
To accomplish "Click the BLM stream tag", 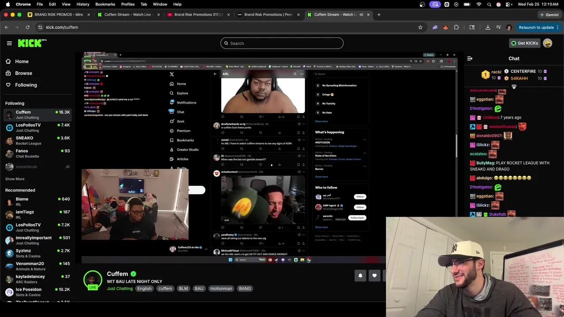I will coord(183,289).
